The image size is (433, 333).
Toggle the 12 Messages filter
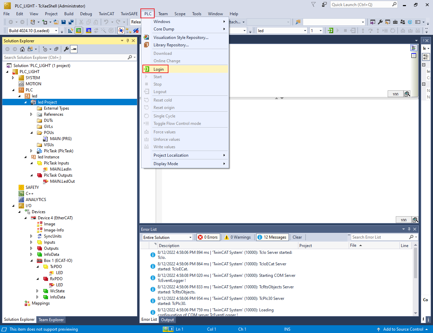coord(272,237)
